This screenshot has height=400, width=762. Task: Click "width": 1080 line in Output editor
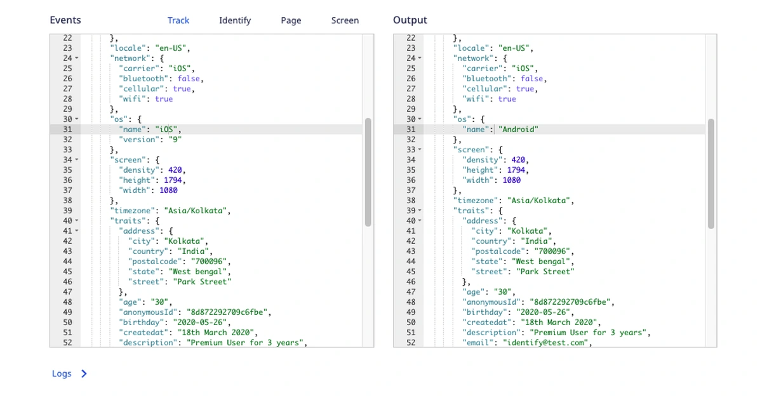click(x=491, y=180)
